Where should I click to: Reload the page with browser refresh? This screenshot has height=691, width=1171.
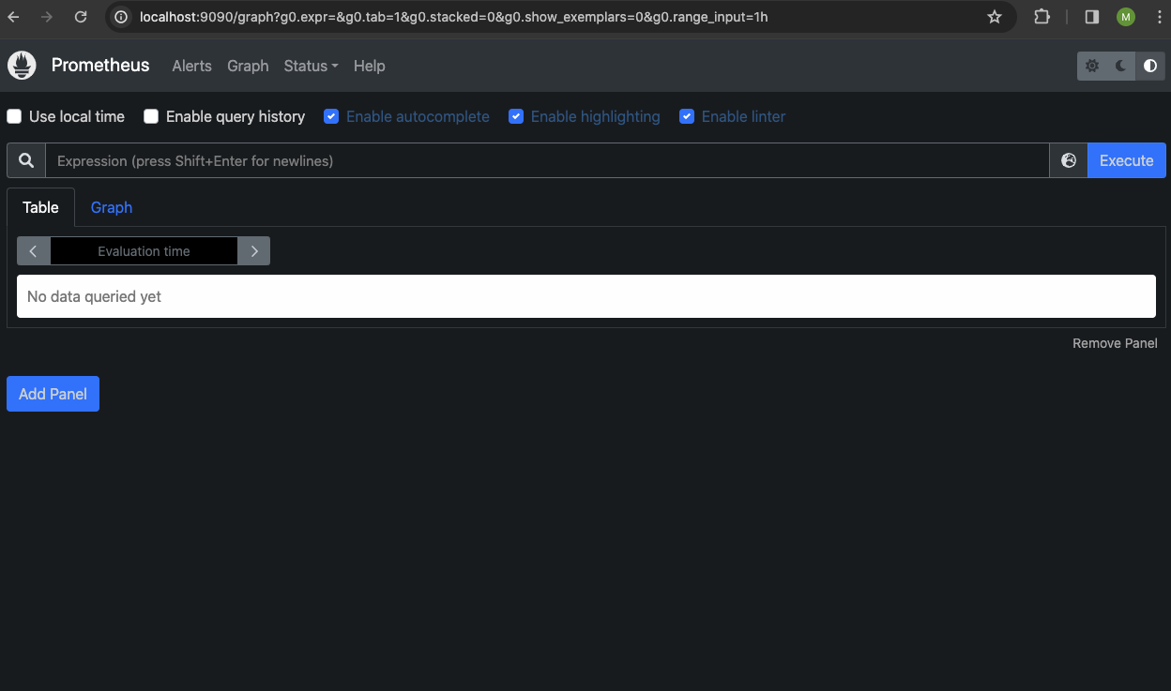(81, 17)
